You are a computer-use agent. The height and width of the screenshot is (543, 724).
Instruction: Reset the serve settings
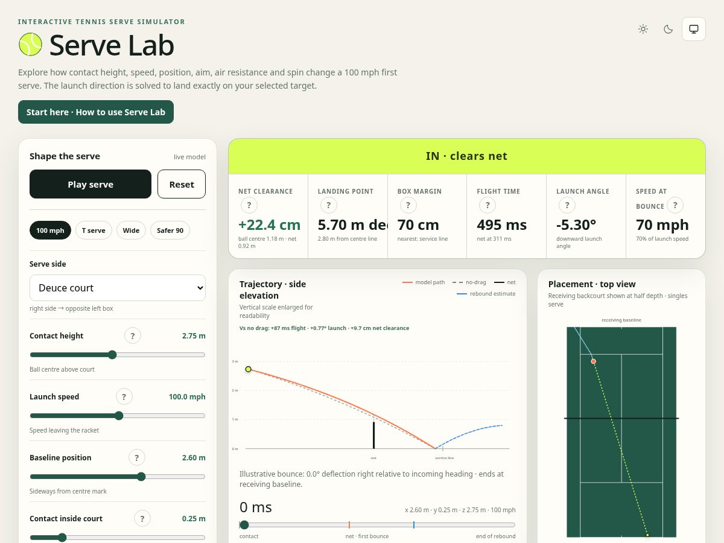182,184
